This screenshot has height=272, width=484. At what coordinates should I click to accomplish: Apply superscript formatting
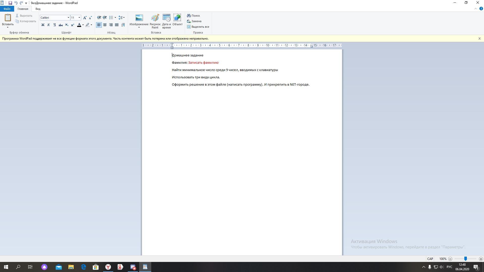point(72,25)
